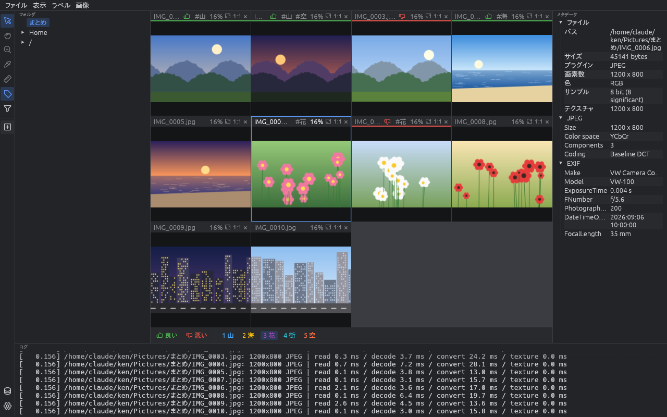The image size is (667, 417).
Task: Select the pointer arrow tool
Action: (x=7, y=21)
